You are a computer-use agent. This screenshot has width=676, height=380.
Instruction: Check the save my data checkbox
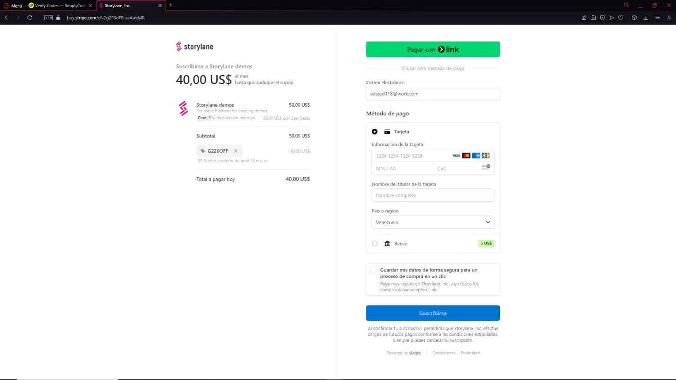pyautogui.click(x=373, y=270)
